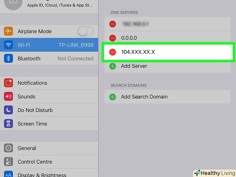Image resolution: width=236 pixels, height=177 pixels.
Task: Edit the 0.0.0.0 DNS address text
Action: (129, 38)
